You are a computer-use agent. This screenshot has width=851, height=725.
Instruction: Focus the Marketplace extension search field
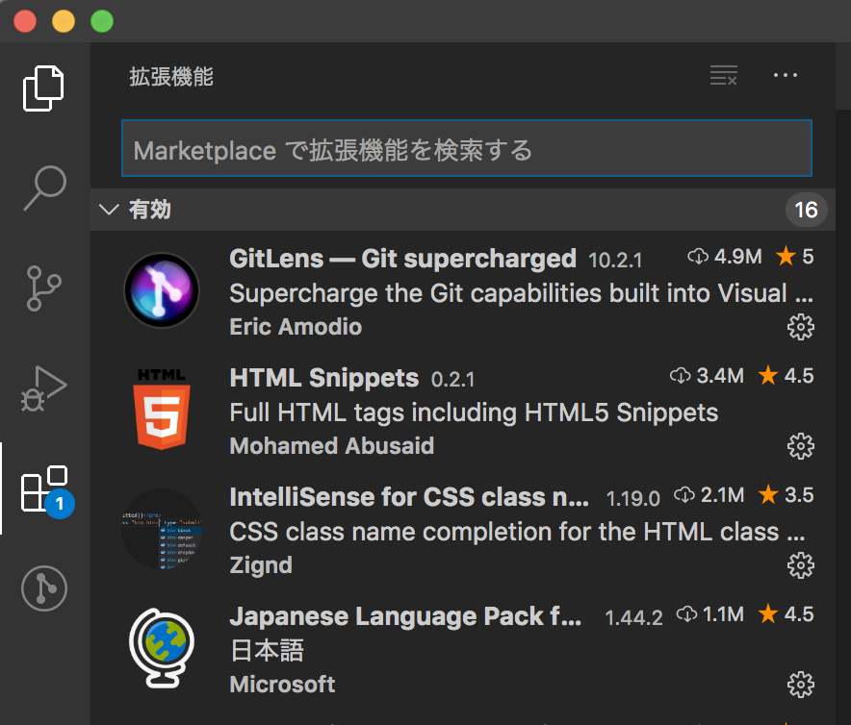[x=467, y=148]
